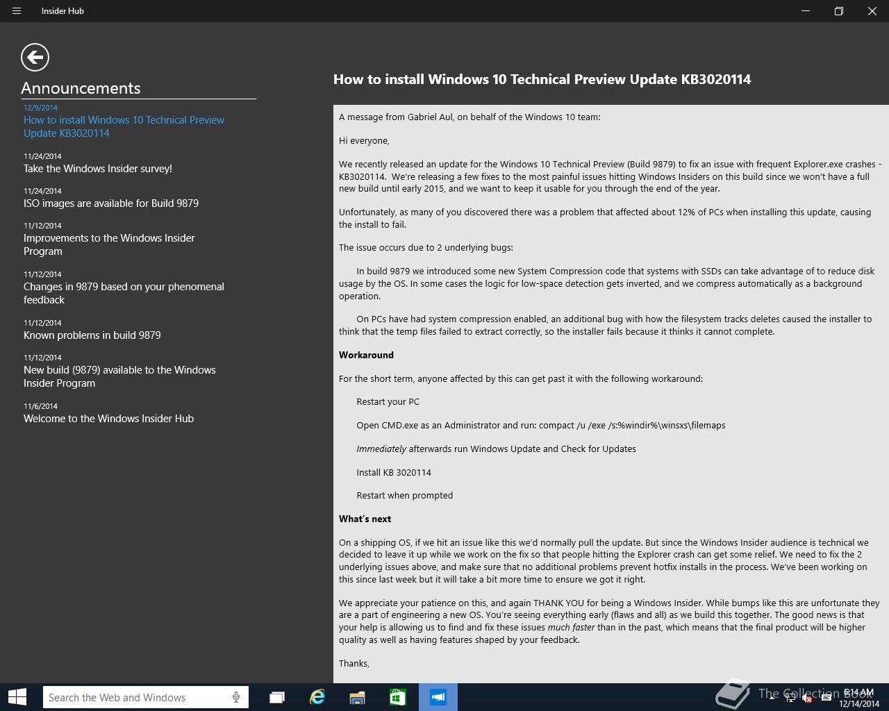Click the 'Hi everyone,' greeting line

coord(364,141)
